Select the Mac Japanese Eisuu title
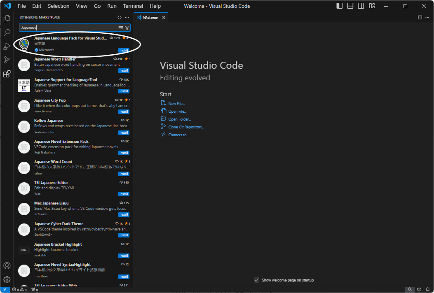Image resolution: width=434 pixels, height=293 pixels. click(x=51, y=203)
